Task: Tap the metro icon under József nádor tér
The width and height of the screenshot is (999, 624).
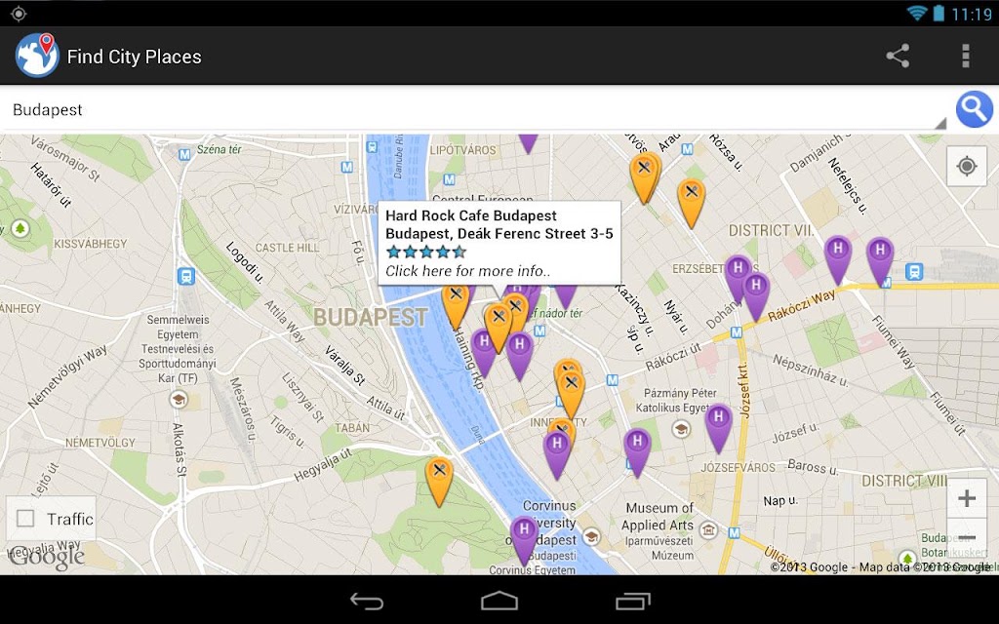Action: (539, 331)
